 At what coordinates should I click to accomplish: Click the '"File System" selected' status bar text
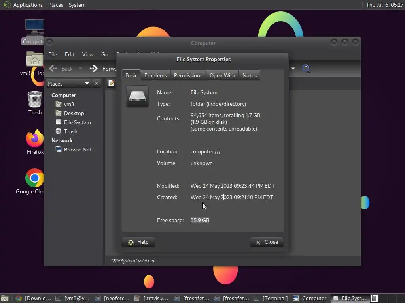tap(132, 261)
